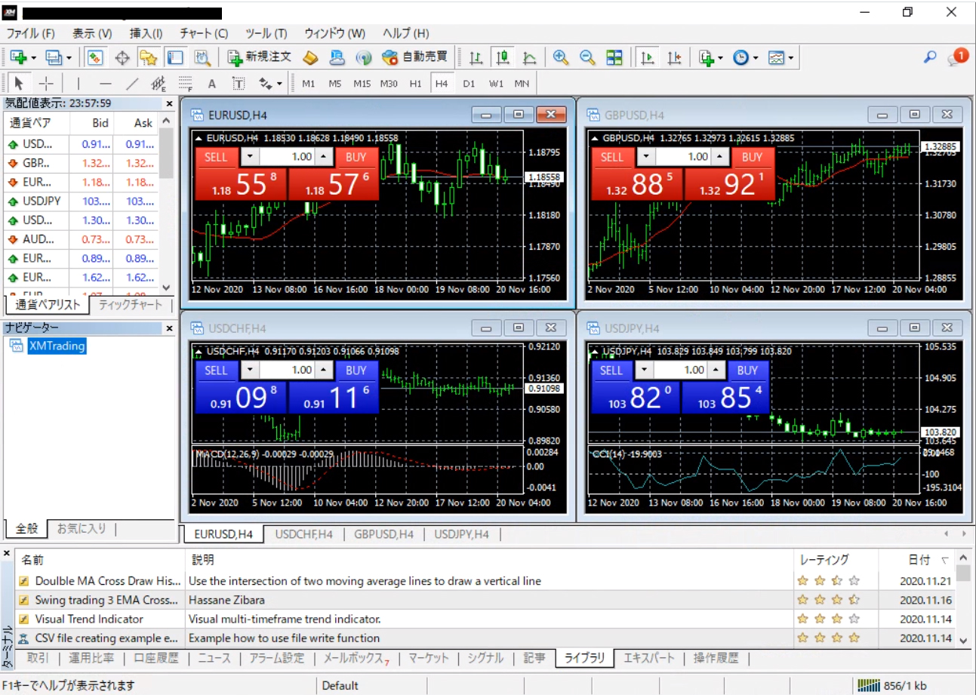Click BUY on the USDCHF chart
Viewport: 976px width, 695px height.
pyautogui.click(x=356, y=370)
